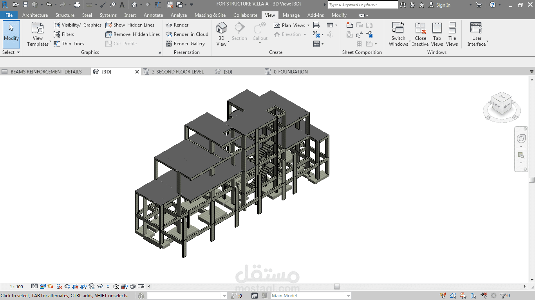535x300 pixels.
Task: Toggle Thin Lines display mode
Action: pyautogui.click(x=69, y=44)
